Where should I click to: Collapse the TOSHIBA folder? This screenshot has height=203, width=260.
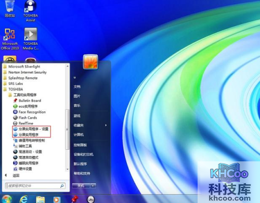pos(13,89)
